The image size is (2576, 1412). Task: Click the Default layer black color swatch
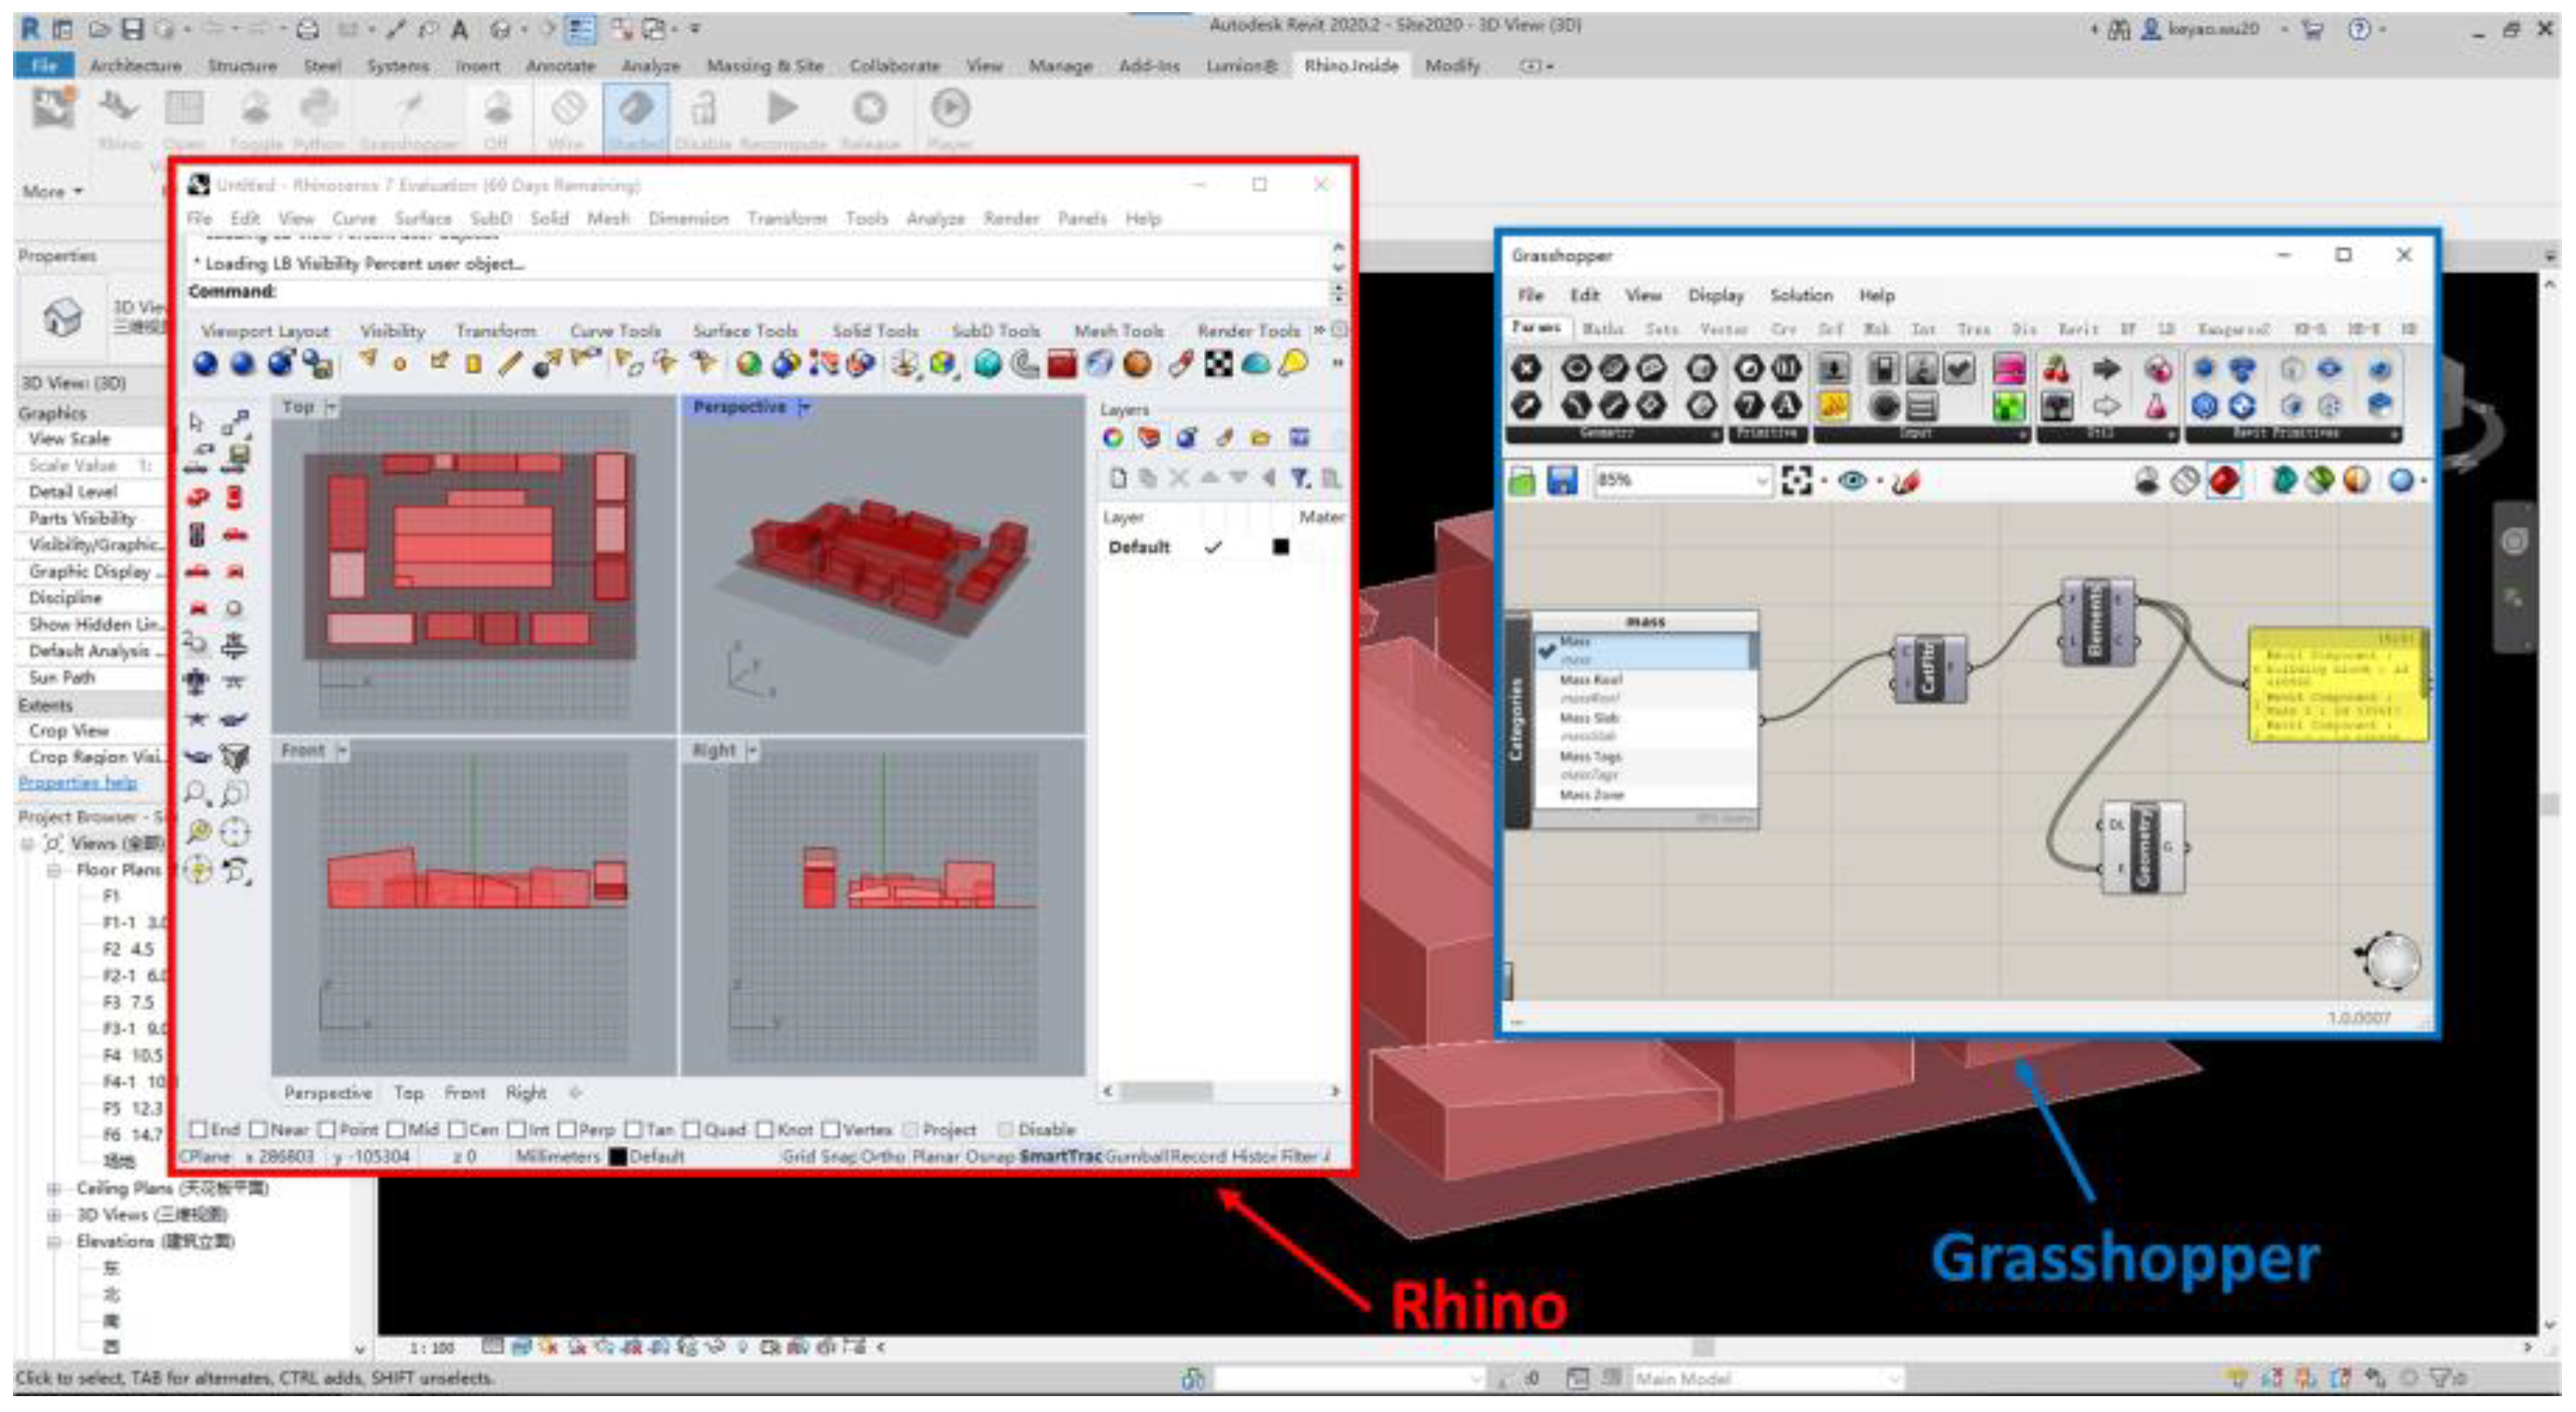pos(1280,546)
